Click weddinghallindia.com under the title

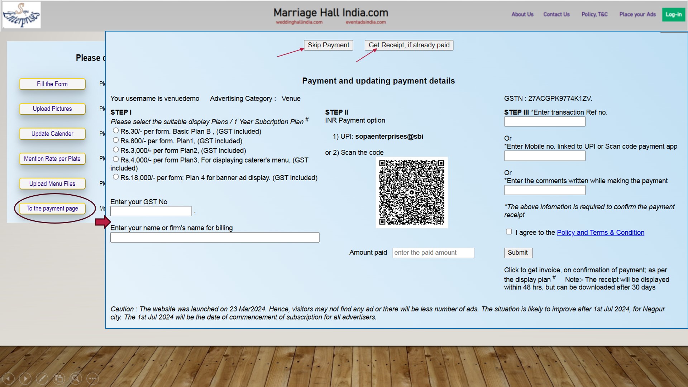coord(299,22)
